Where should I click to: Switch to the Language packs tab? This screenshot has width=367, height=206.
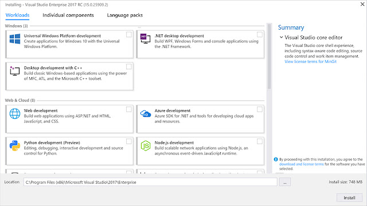click(125, 15)
